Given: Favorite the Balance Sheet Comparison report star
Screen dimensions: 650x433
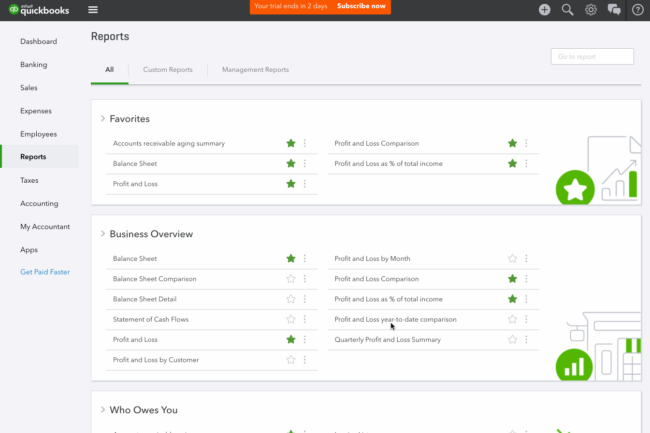Looking at the screenshot, I should click(x=291, y=279).
